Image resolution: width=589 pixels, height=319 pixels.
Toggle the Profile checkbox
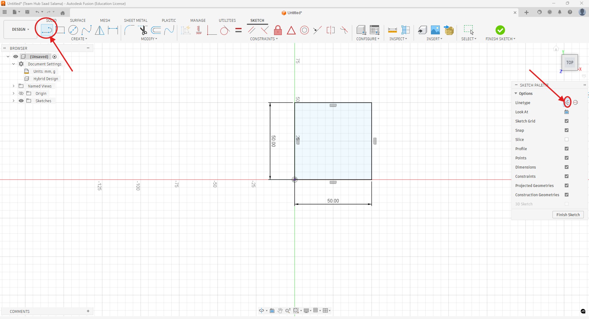point(567,149)
